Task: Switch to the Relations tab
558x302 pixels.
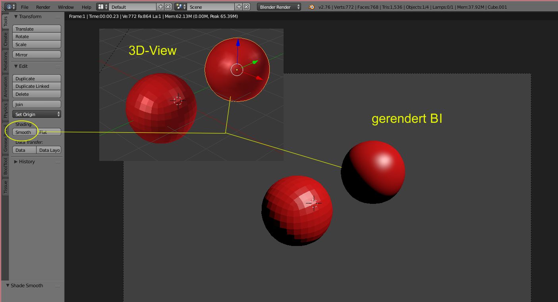Action: (x=6, y=61)
